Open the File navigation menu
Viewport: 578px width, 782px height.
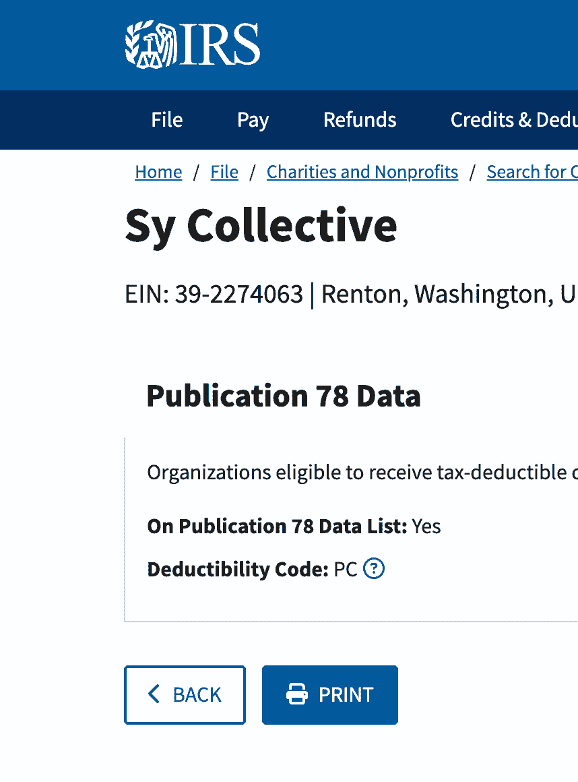(167, 120)
